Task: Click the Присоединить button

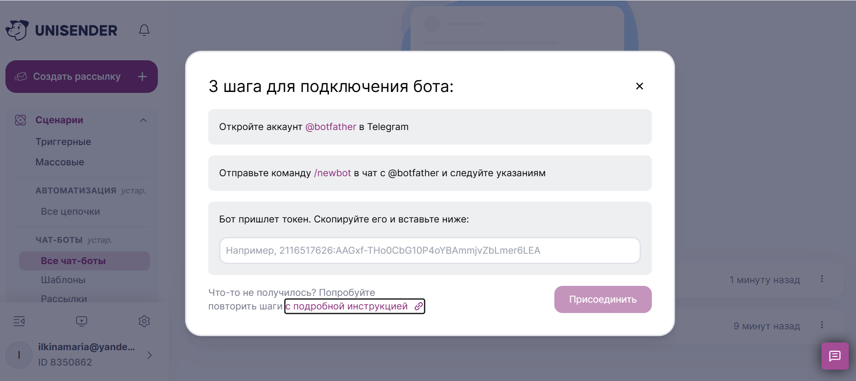Action: pos(603,299)
